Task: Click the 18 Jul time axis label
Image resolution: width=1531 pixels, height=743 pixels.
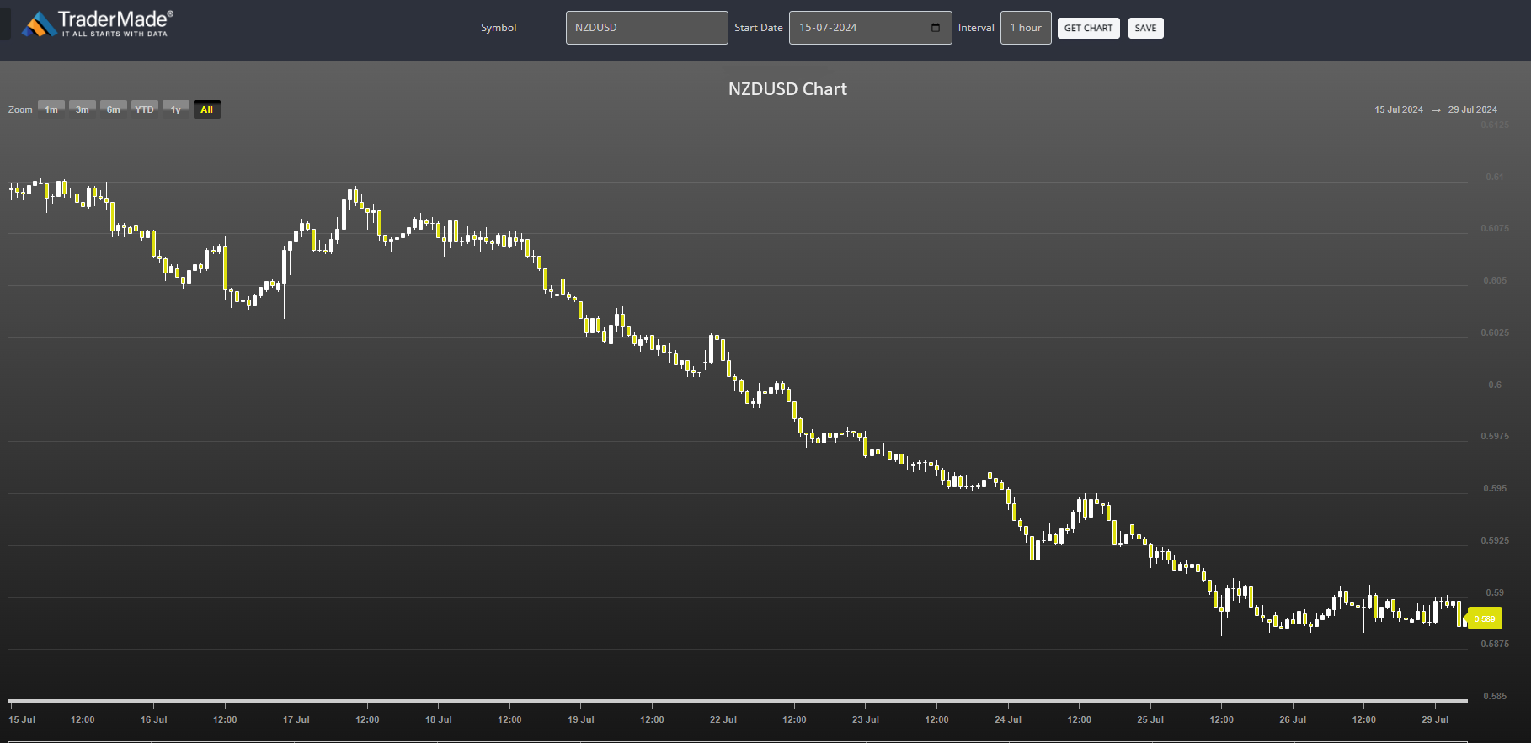Action: [x=438, y=719]
